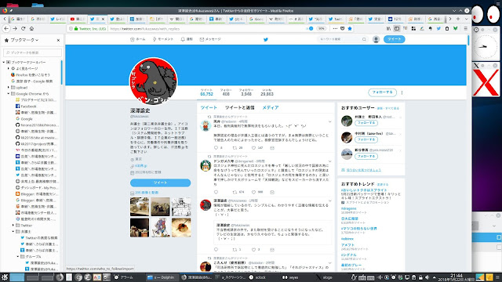The image size is (502, 282).
Task: Open the Firefox hamburger menu
Action: click(465, 28)
